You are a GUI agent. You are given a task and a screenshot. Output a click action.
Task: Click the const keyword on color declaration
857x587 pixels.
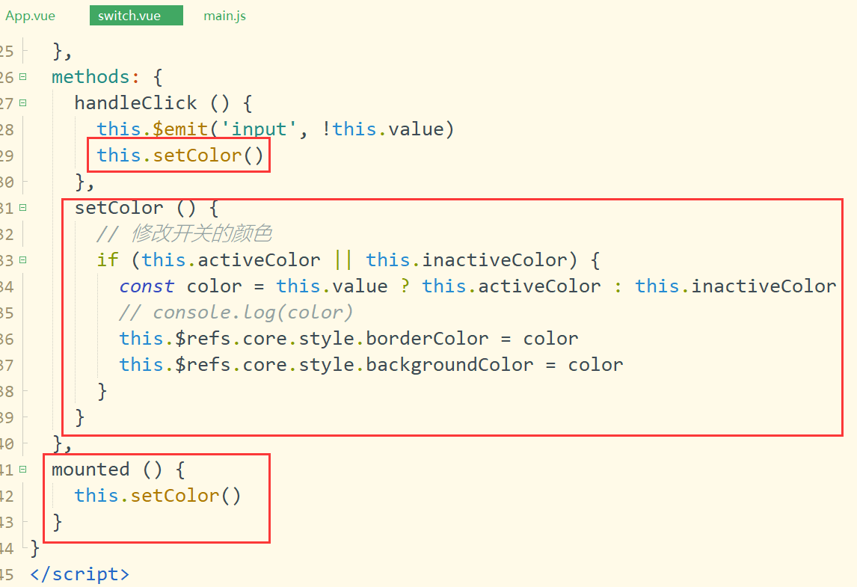click(147, 286)
